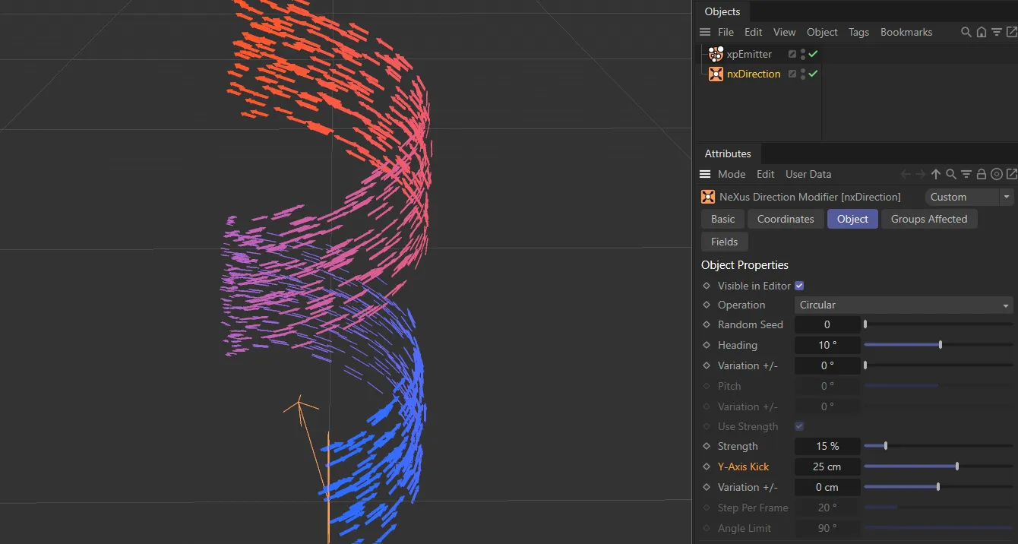Click the home icon in Objects panel
This screenshot has width=1018, height=544.
tap(979, 33)
